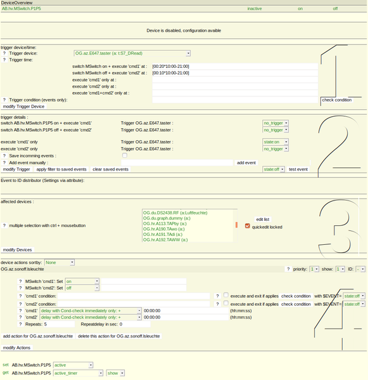Screen dimensions: 368x380
Task: Click the get link
Action: tap(6, 373)
